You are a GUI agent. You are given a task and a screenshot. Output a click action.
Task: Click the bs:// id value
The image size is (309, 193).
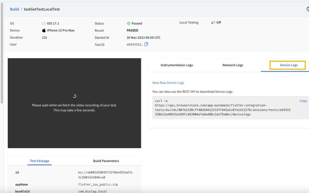pos(105,175)
